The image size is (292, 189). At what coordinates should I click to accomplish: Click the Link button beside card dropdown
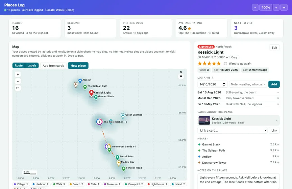click(274, 130)
